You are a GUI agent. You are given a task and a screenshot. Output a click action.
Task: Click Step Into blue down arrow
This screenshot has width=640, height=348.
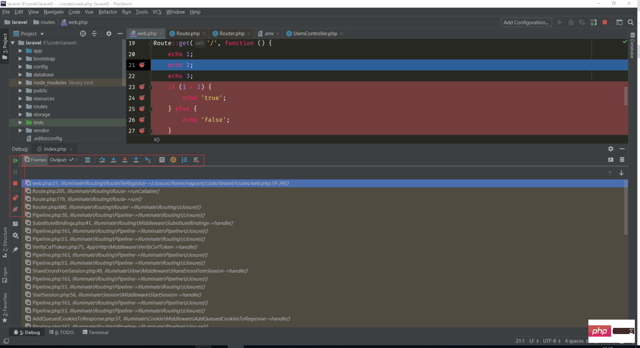point(114,160)
